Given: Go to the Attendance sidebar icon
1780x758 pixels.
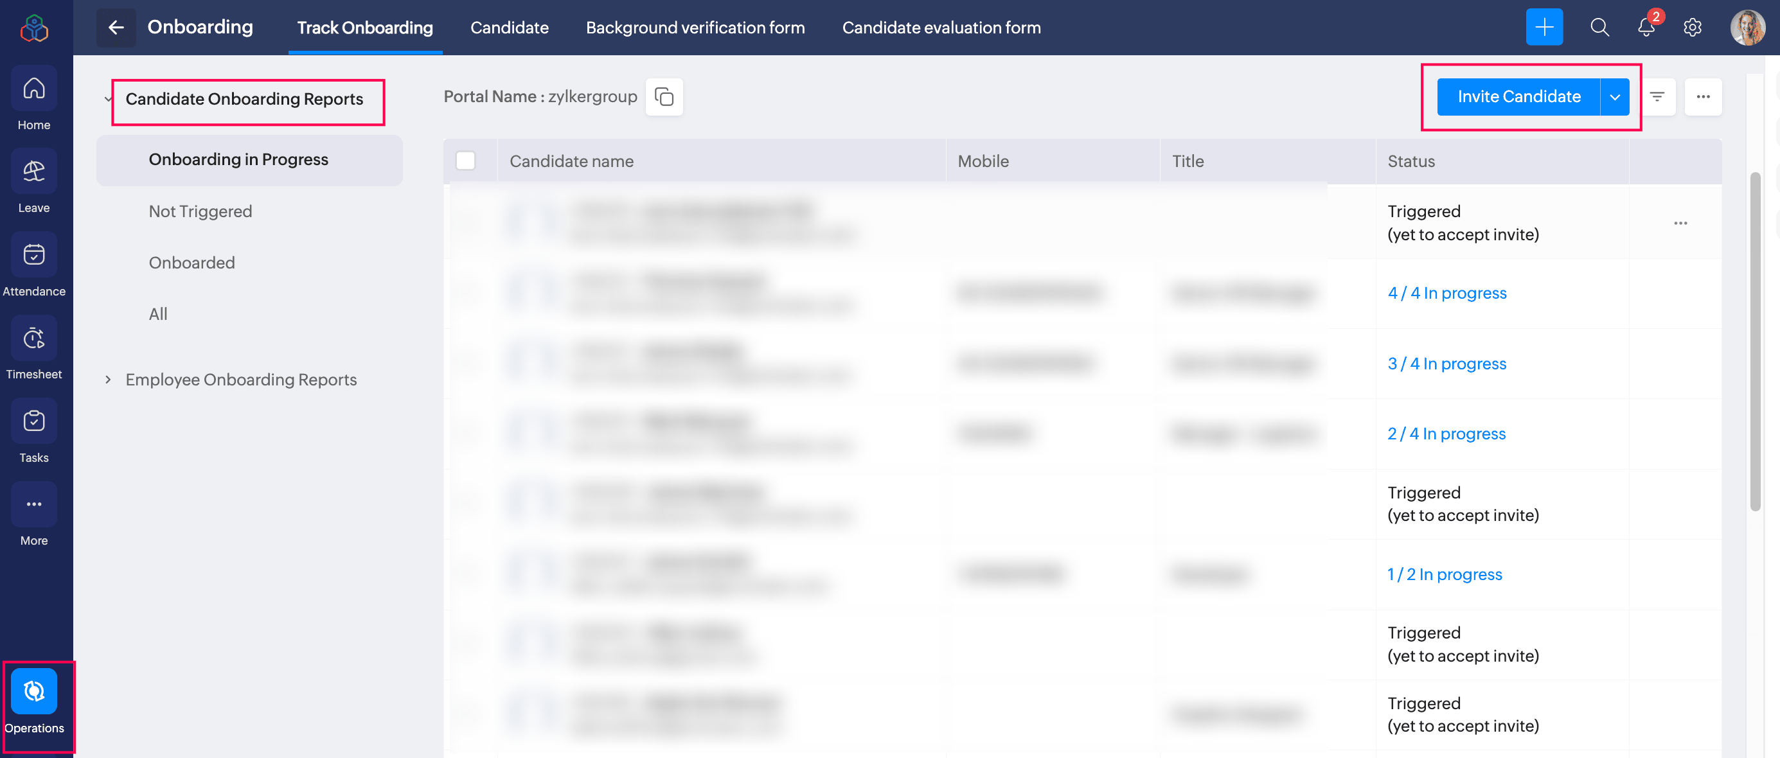Looking at the screenshot, I should [x=34, y=255].
